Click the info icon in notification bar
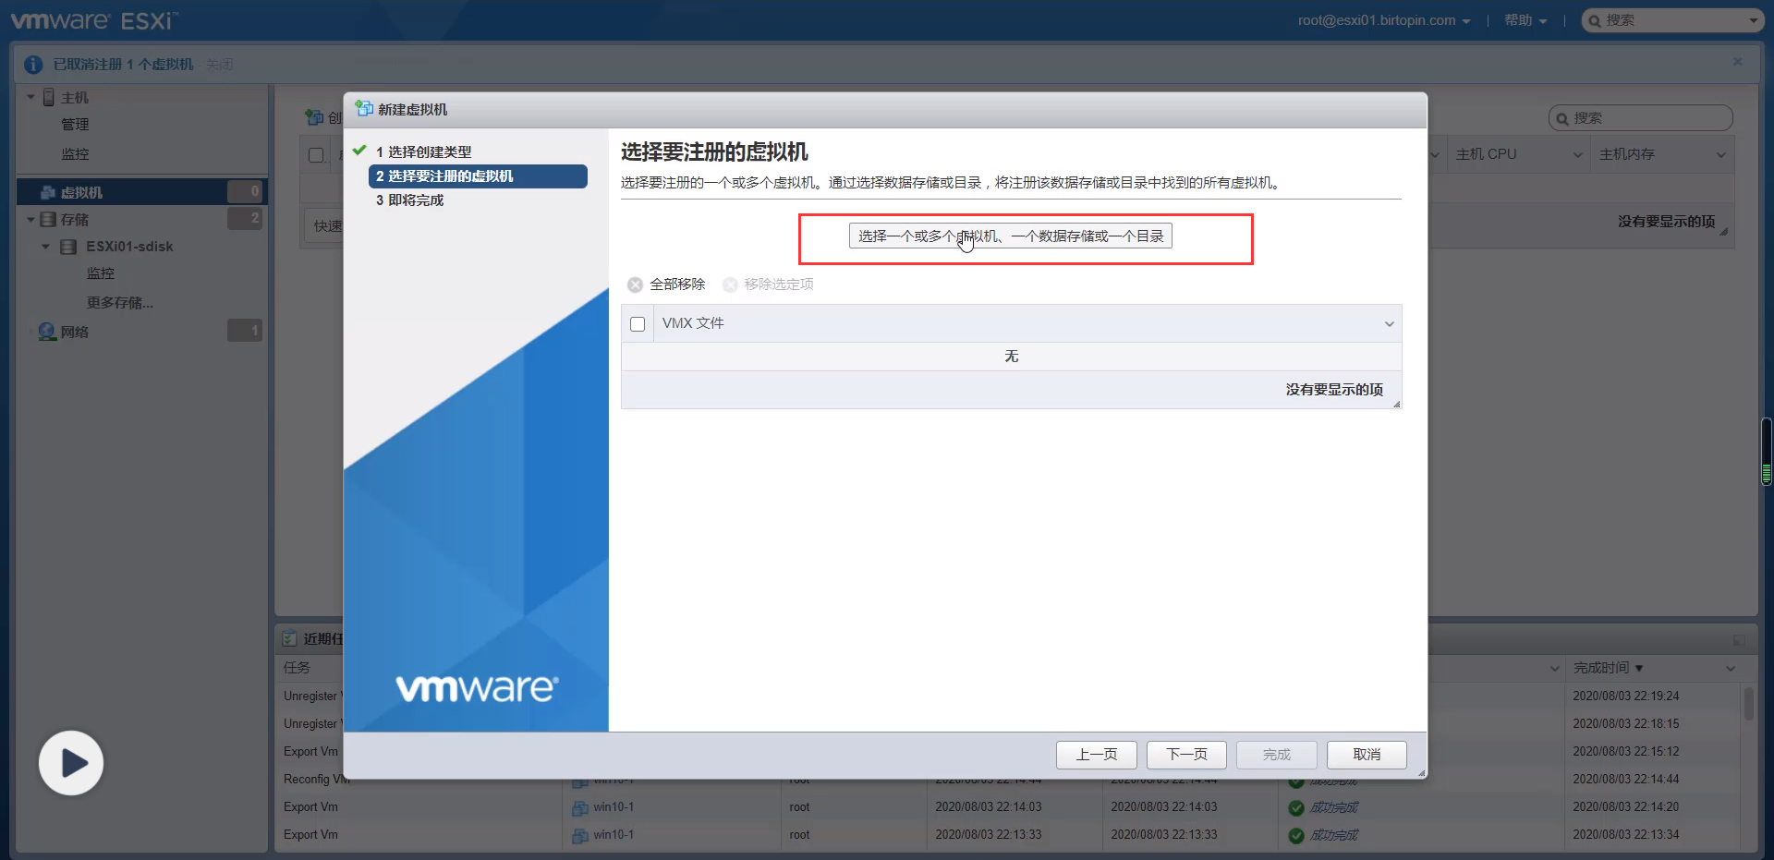This screenshot has width=1774, height=860. [33, 65]
